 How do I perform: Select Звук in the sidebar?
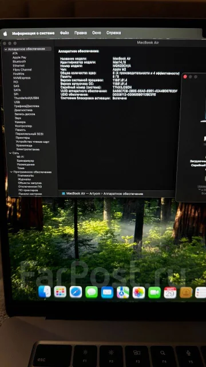click(x=18, y=118)
